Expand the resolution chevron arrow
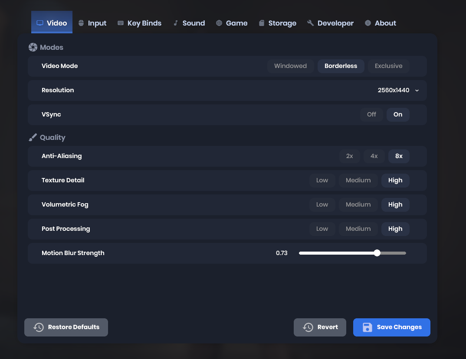Viewport: 466px width, 359px height. click(417, 91)
